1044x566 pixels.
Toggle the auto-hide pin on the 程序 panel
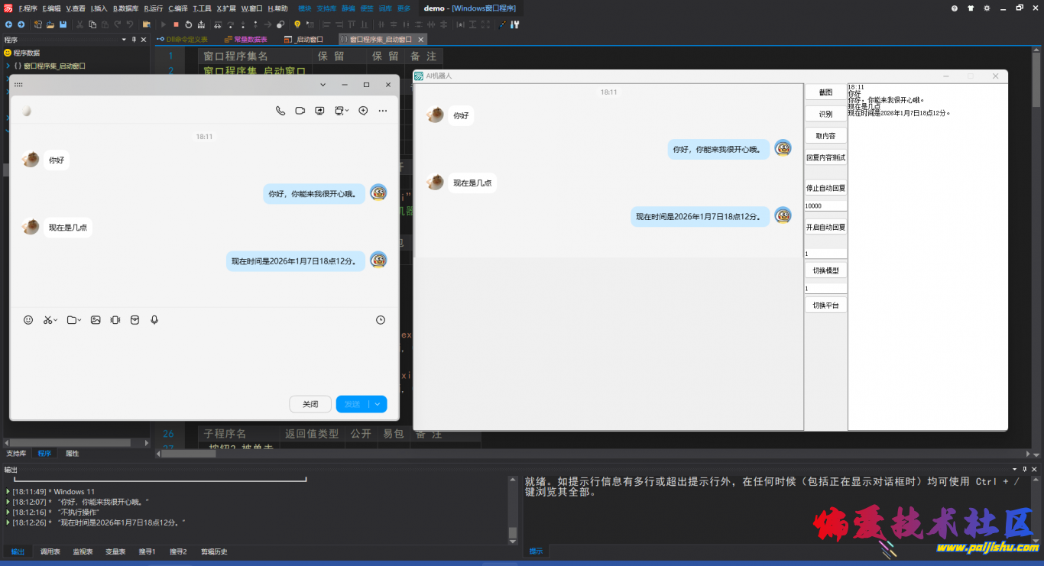click(134, 39)
